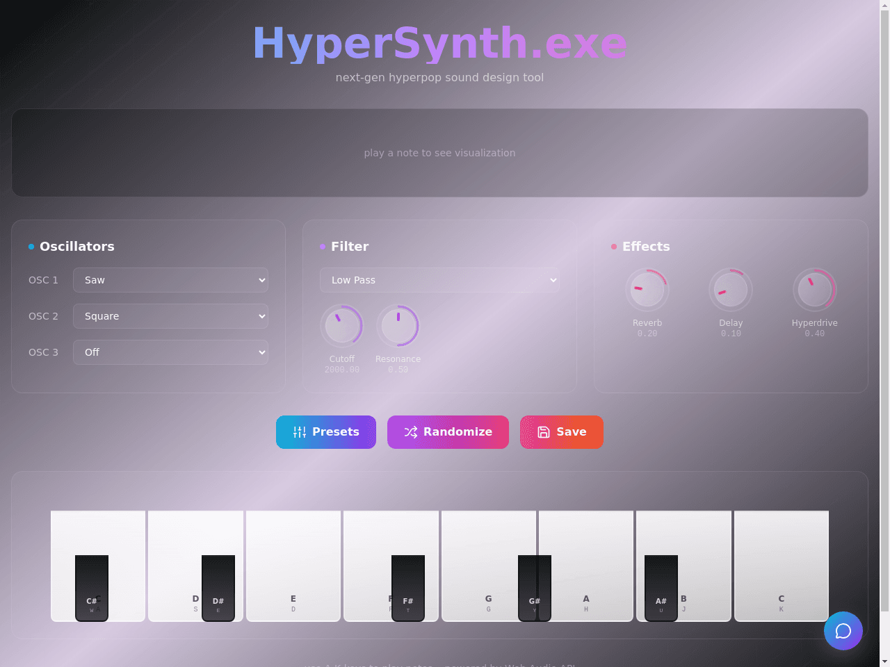Click the OSC 3 label

coord(43,352)
